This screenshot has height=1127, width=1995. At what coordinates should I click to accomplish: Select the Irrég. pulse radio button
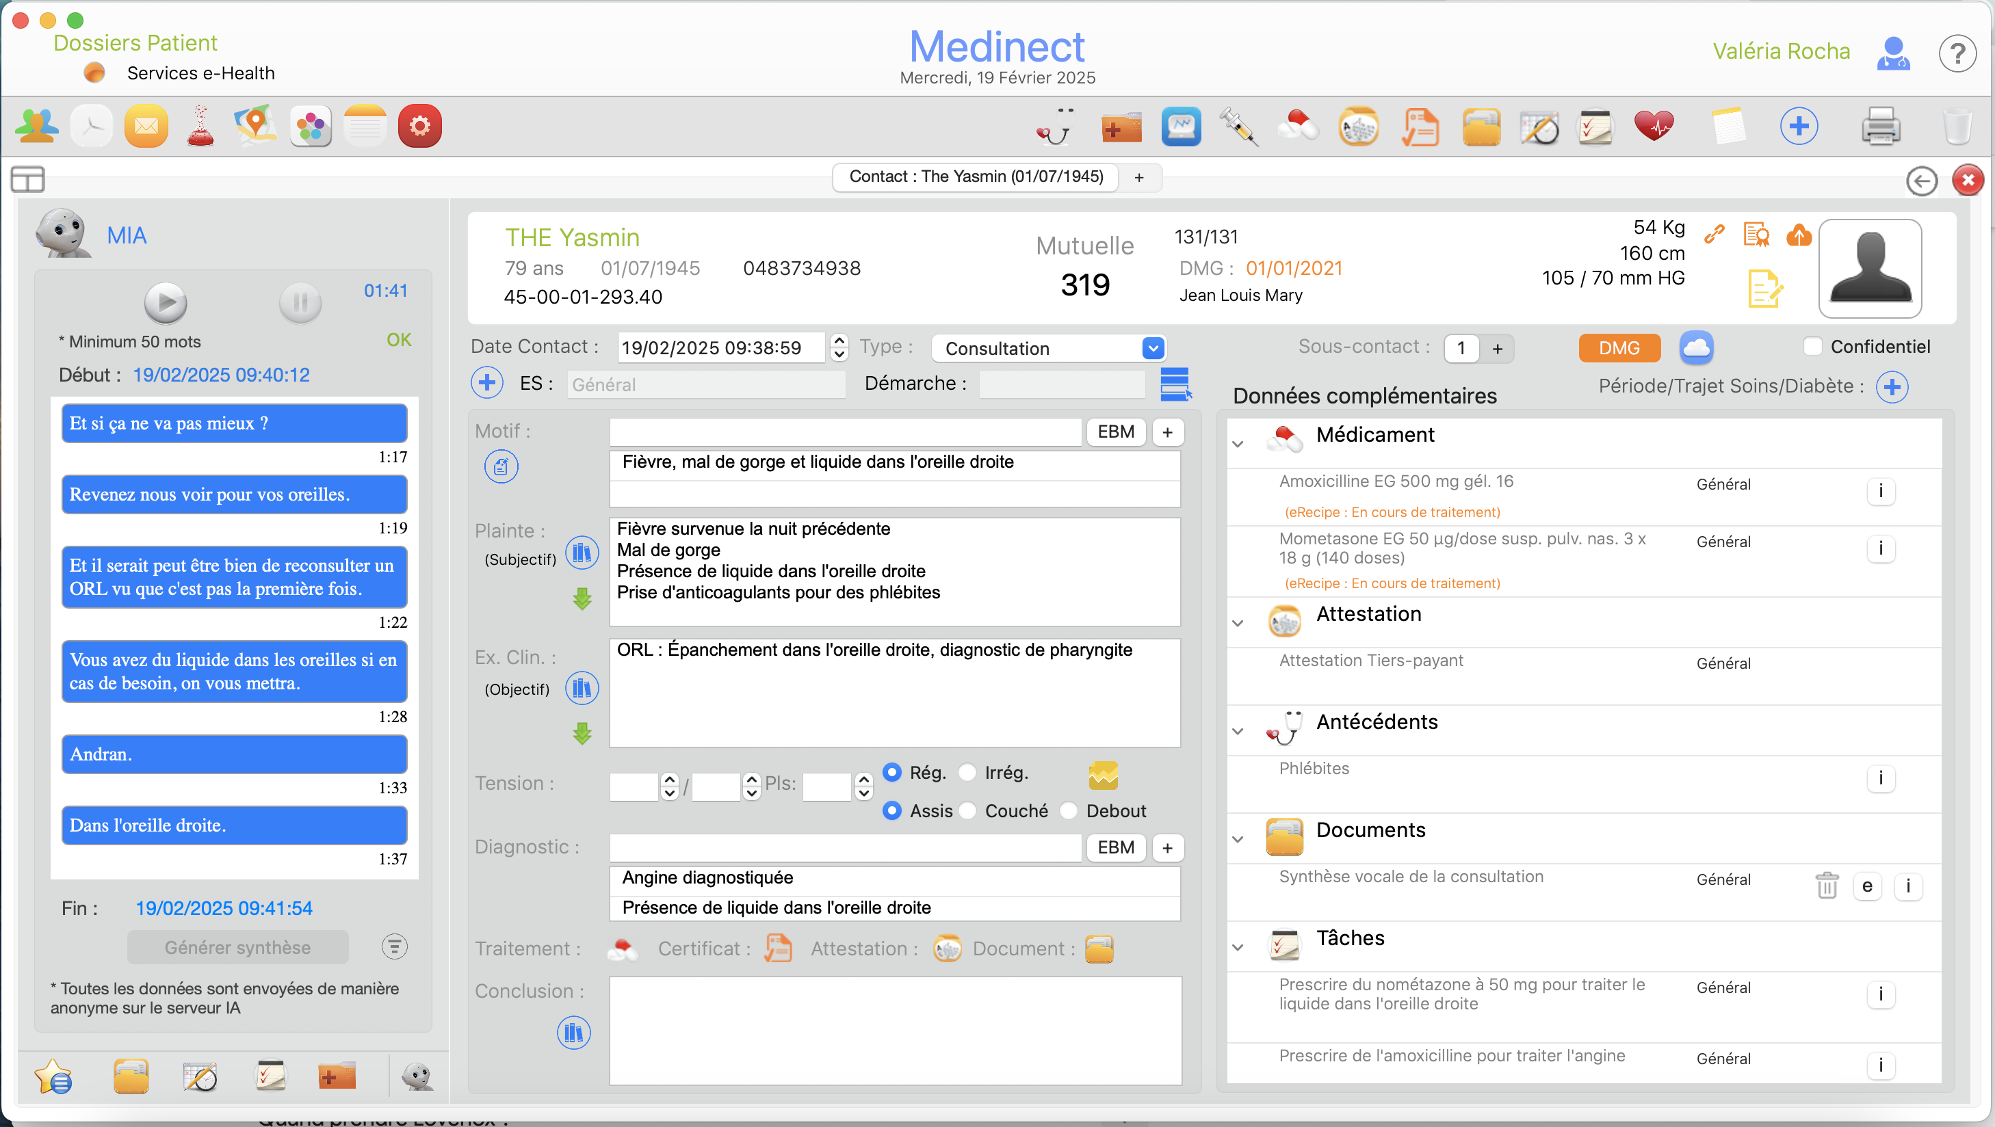pos(967,773)
